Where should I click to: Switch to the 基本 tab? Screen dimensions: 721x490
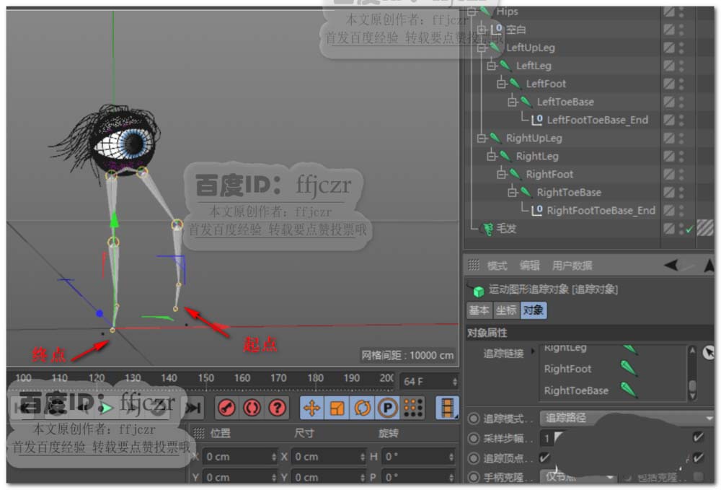coord(479,310)
